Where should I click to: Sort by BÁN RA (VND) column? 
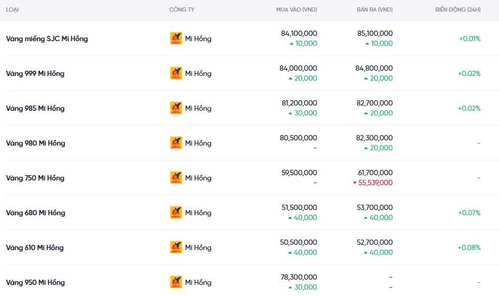pyautogui.click(x=375, y=10)
